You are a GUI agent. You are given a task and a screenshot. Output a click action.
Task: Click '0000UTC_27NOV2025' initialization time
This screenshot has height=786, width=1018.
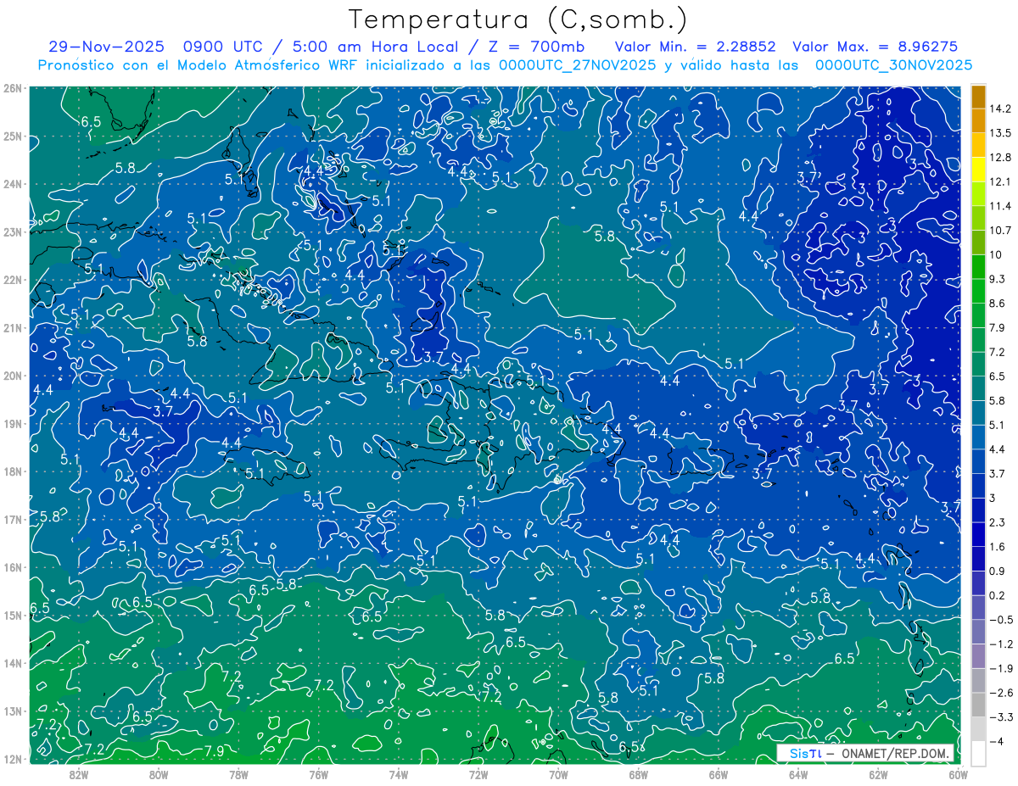pos(578,64)
